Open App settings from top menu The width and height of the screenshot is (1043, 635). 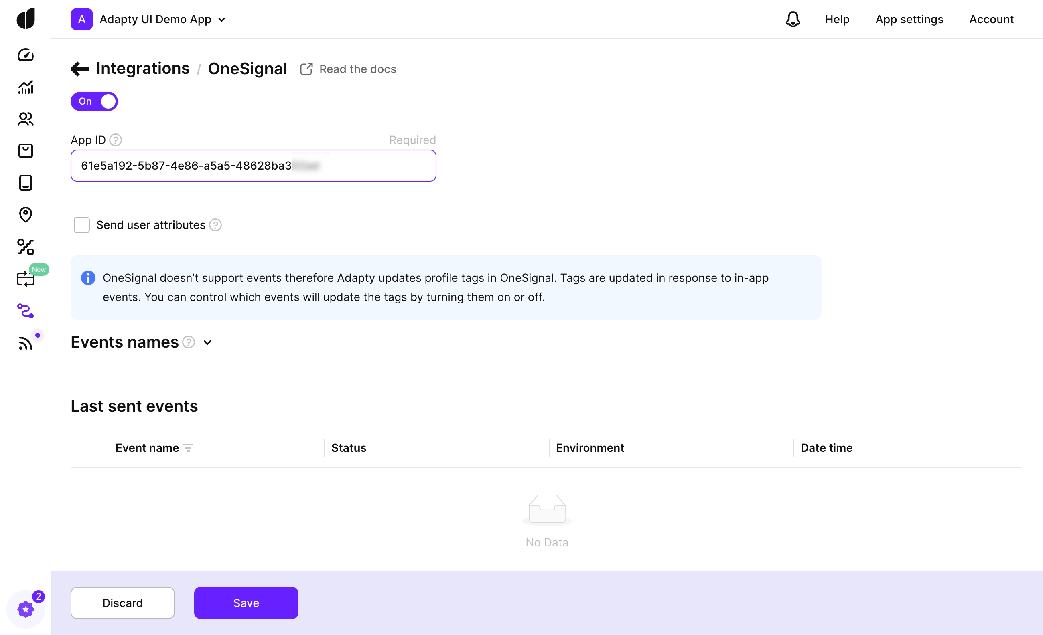909,19
